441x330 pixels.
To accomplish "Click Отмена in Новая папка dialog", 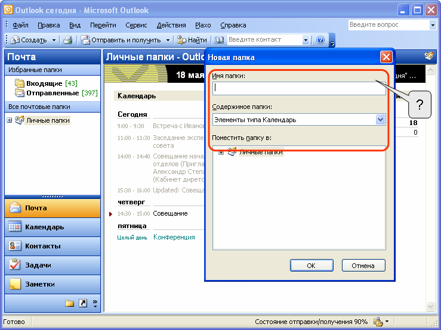I will [363, 266].
